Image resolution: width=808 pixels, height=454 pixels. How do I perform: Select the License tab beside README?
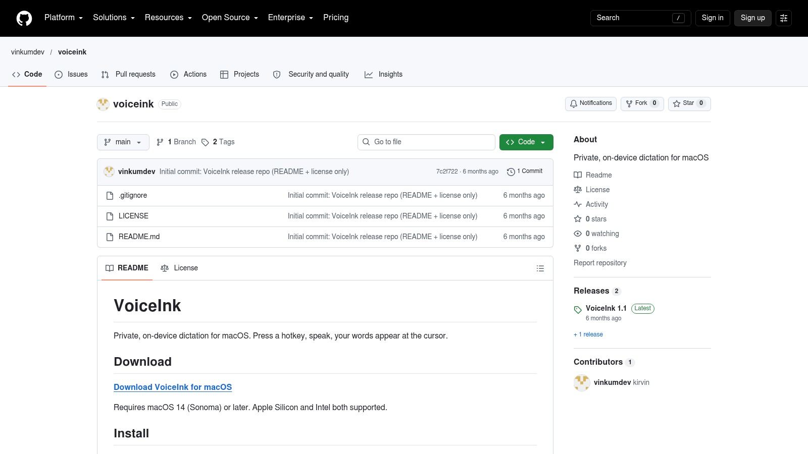point(179,268)
